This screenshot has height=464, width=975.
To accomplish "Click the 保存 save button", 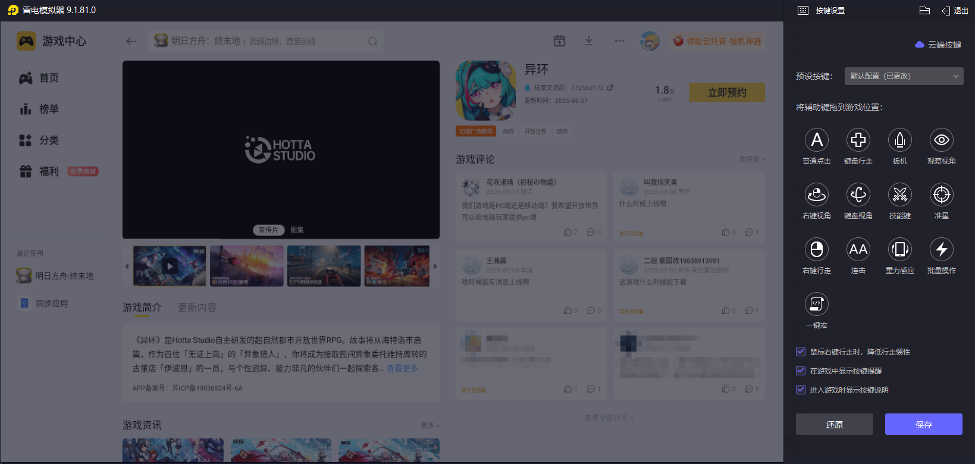I will pyautogui.click(x=924, y=424).
